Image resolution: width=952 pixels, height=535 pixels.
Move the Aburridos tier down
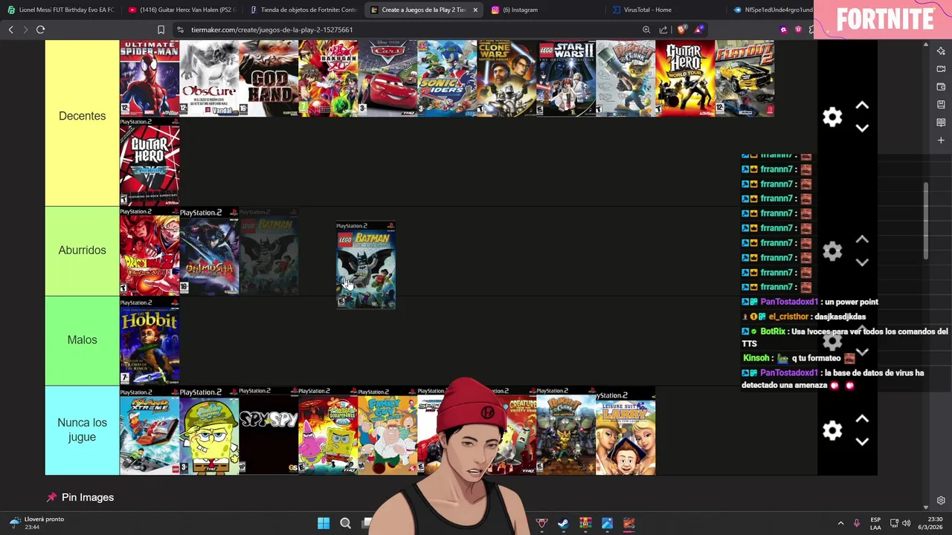click(x=862, y=262)
